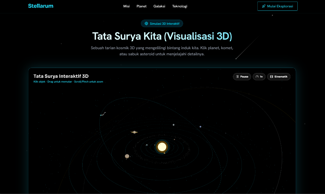Open the Misi menu item
Screen dimensions: 325x194
pos(126,6)
